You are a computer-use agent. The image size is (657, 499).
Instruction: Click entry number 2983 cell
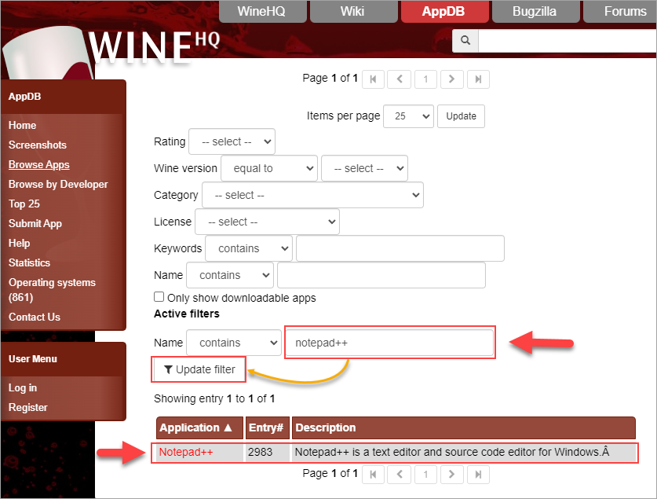click(x=268, y=452)
